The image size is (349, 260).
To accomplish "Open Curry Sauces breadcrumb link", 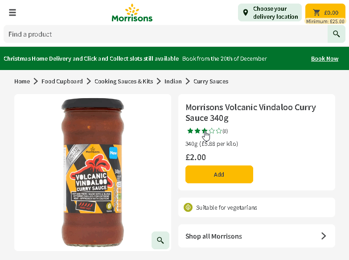I will tap(211, 81).
